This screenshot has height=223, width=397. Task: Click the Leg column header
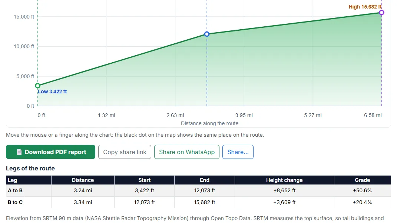point(29,180)
